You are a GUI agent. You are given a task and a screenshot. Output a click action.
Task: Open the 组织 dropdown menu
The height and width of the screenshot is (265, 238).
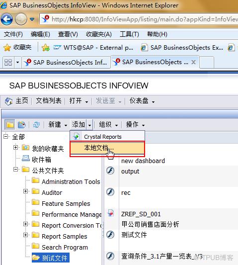108,125
